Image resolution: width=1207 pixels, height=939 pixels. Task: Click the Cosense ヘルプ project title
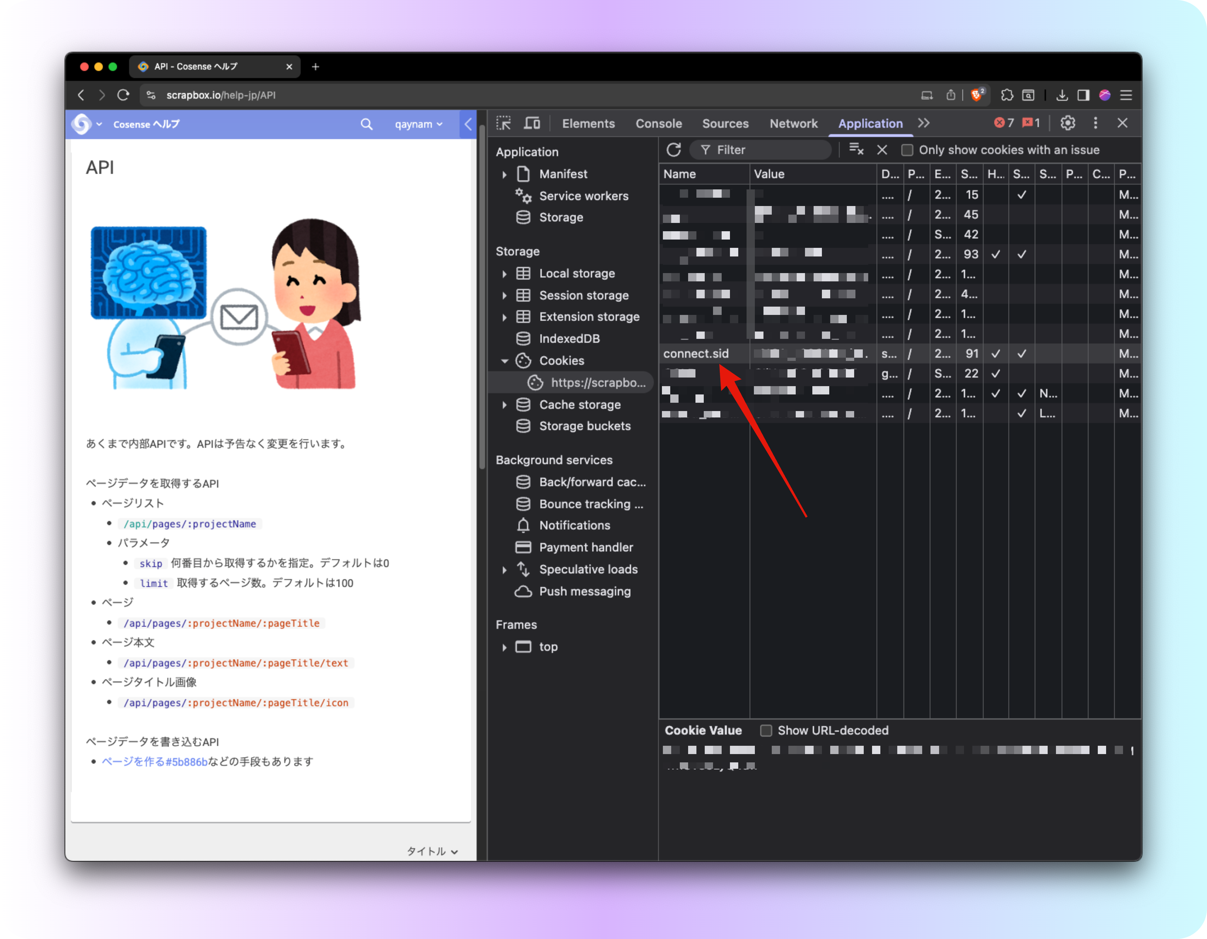tap(147, 124)
